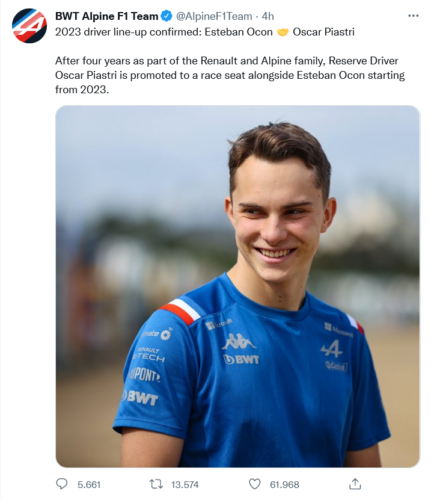Open the 4h tweet timestamp

pyautogui.click(x=268, y=16)
